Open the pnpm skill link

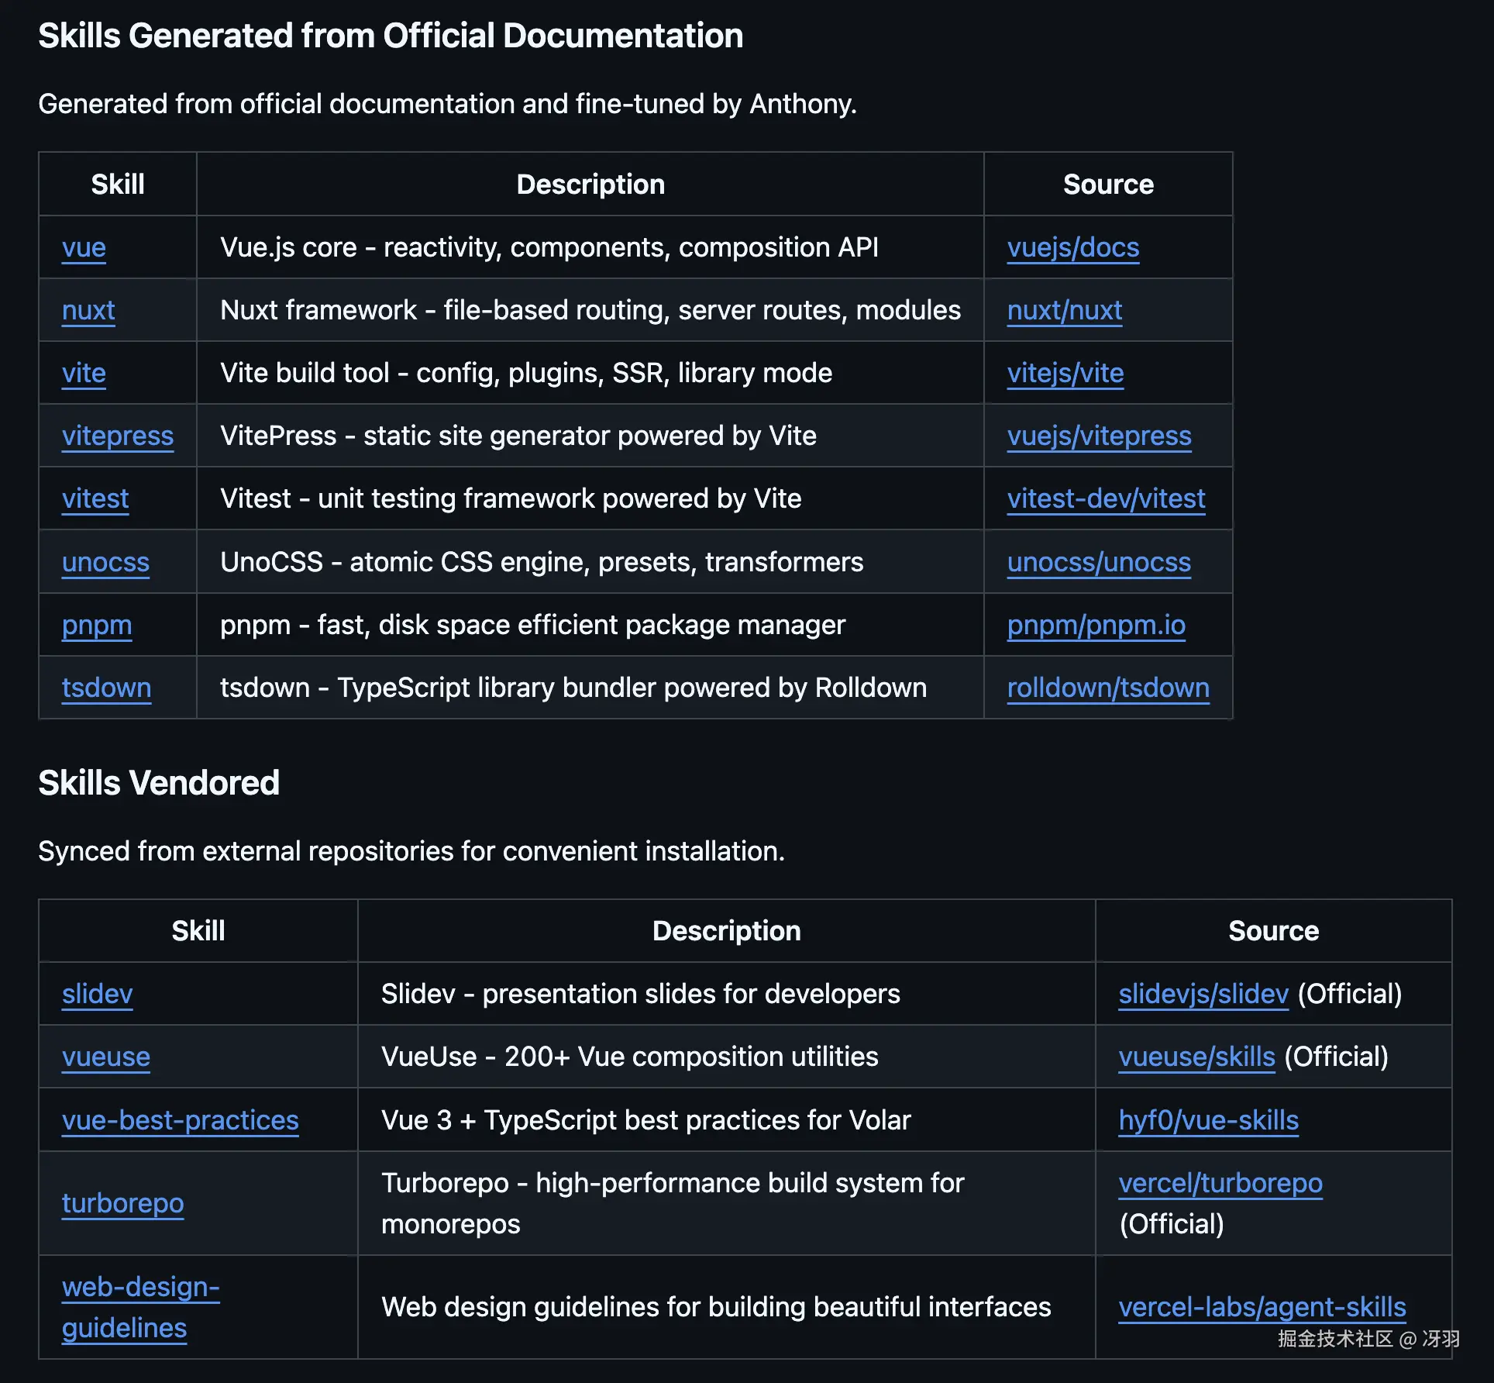coord(97,626)
